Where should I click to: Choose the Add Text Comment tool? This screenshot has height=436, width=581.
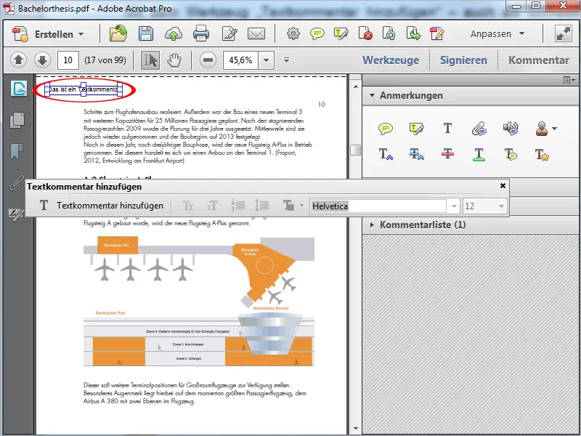tap(447, 128)
